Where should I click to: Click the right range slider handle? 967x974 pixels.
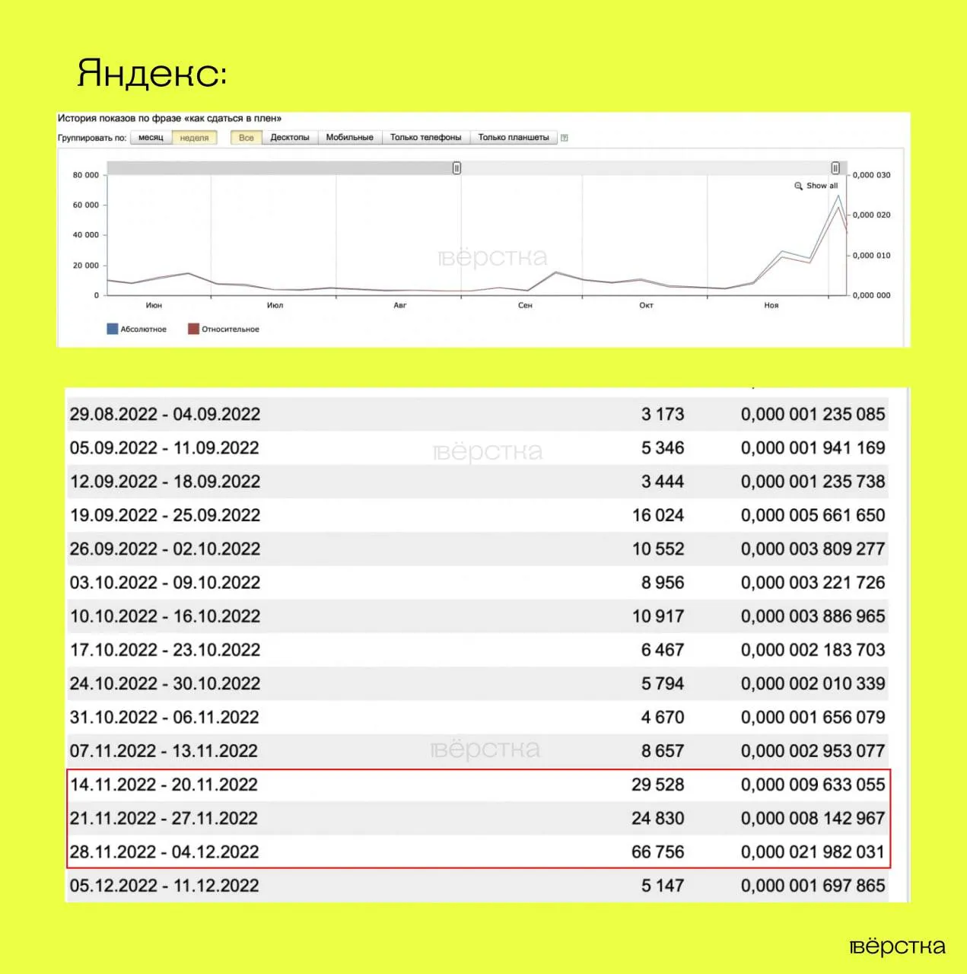pos(835,168)
